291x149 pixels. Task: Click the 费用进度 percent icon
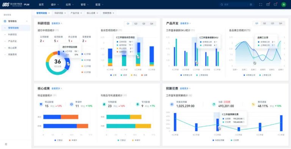pos(253,104)
